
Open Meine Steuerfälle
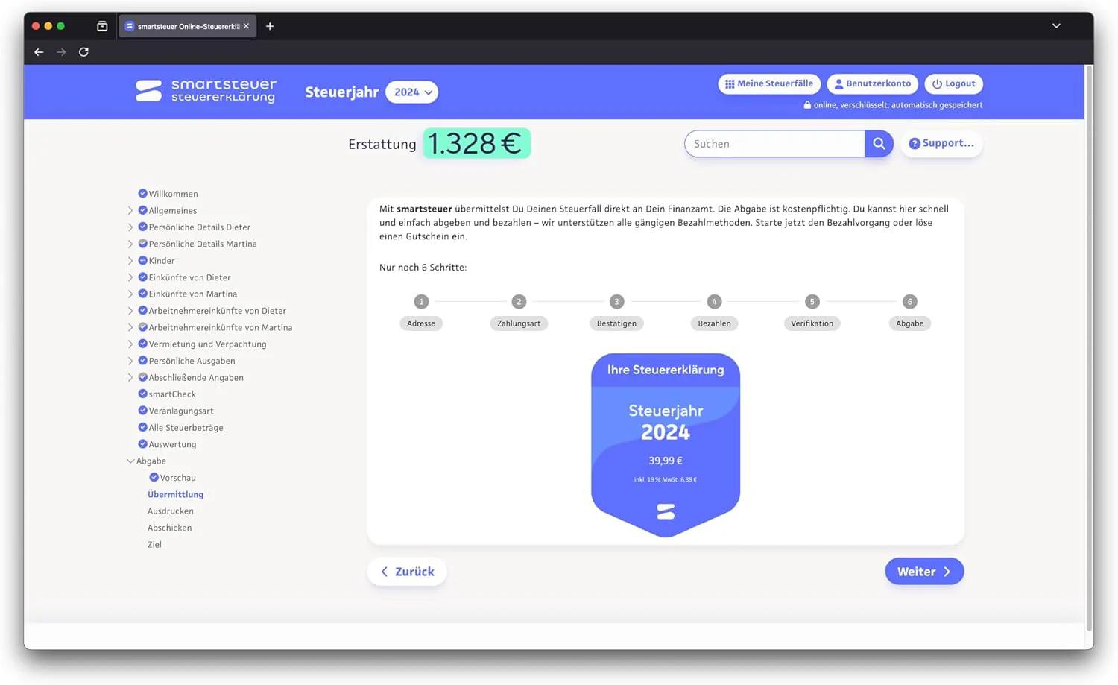(769, 83)
